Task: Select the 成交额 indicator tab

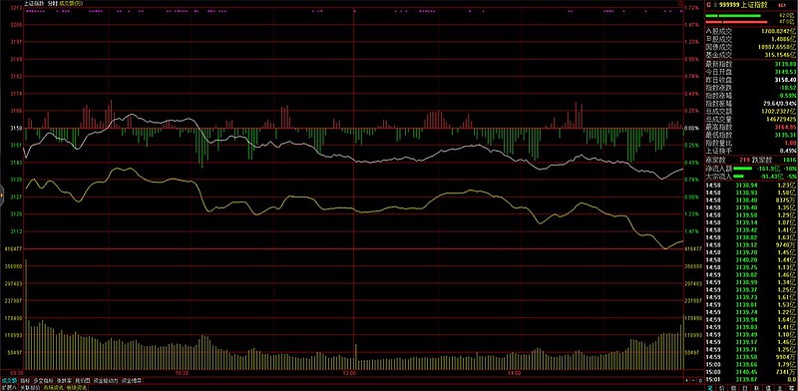Action: pyautogui.click(x=9, y=380)
